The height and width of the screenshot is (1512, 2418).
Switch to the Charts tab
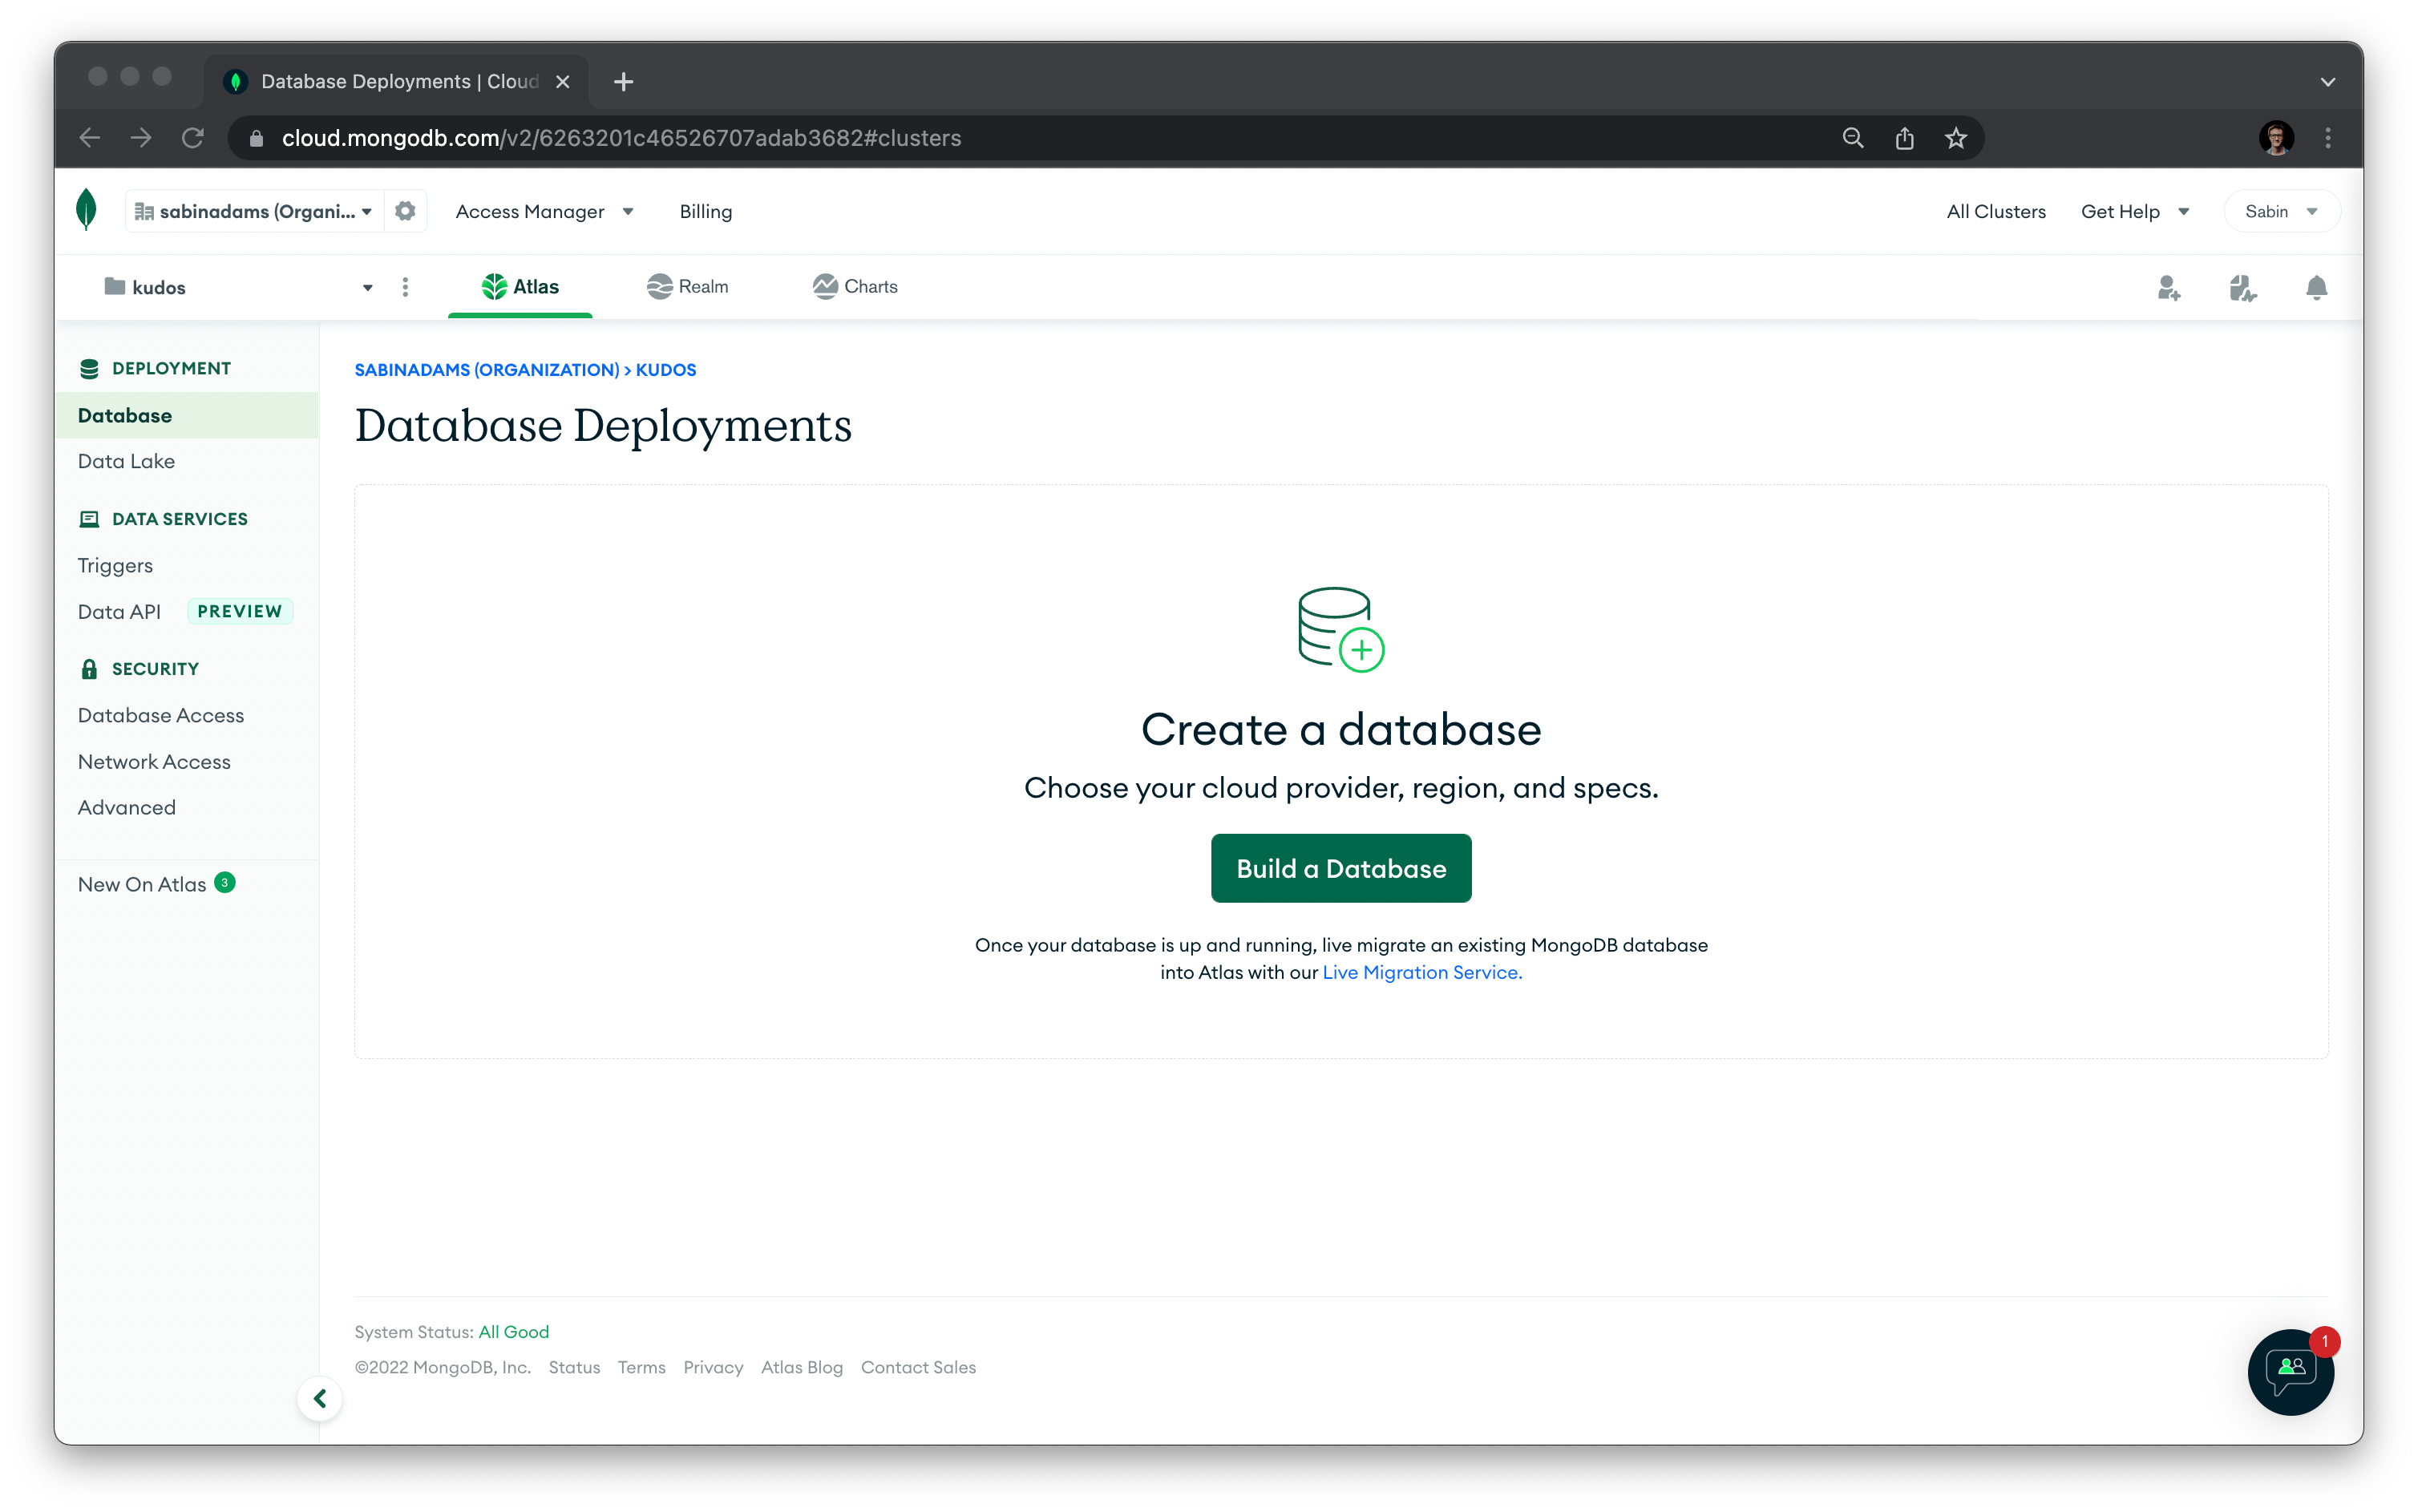[855, 287]
